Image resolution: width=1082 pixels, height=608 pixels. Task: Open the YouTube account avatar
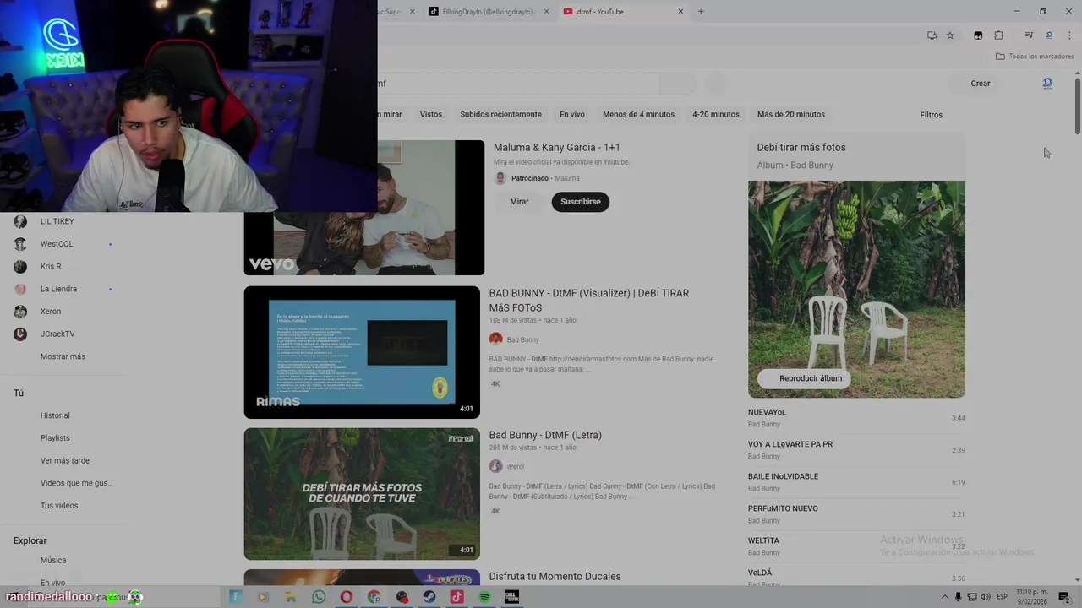(1047, 84)
